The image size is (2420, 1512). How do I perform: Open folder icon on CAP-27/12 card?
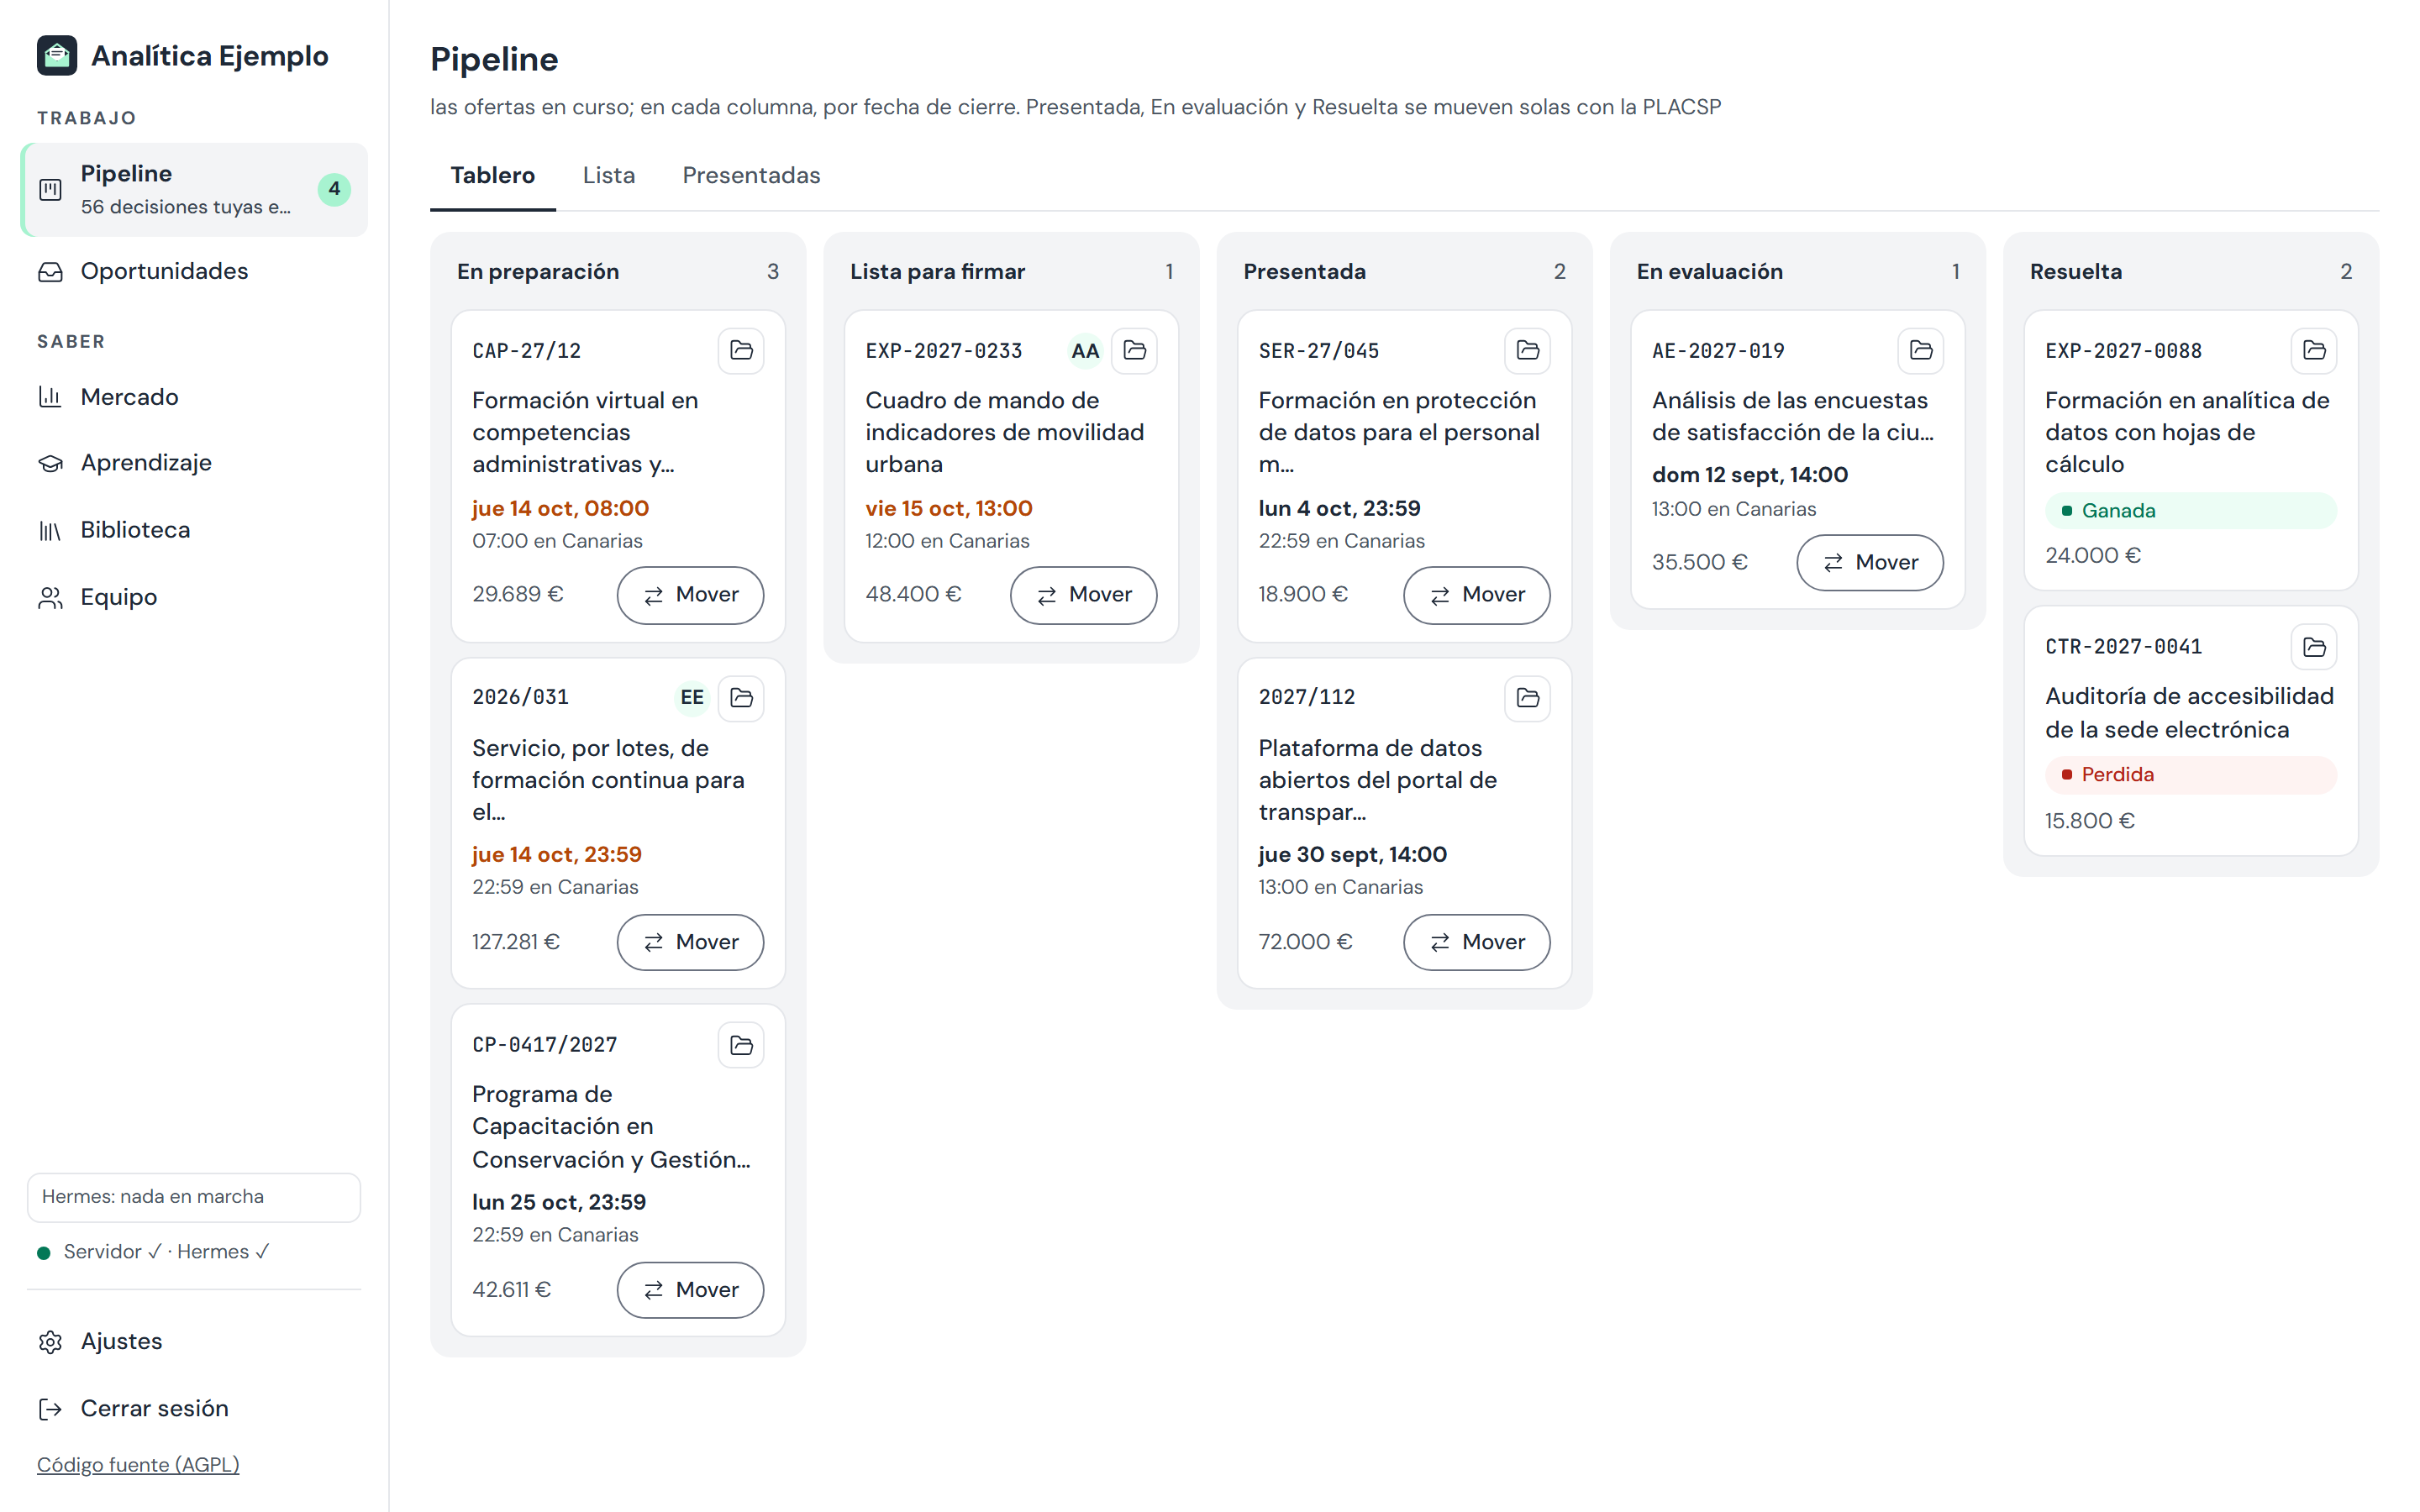[741, 350]
